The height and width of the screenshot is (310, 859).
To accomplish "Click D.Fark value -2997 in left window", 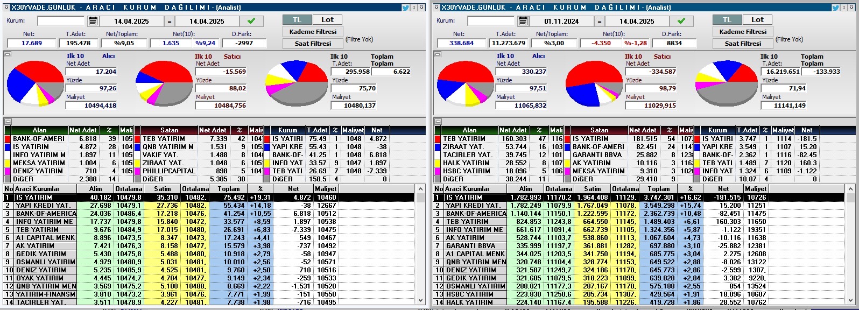I will click(x=244, y=43).
